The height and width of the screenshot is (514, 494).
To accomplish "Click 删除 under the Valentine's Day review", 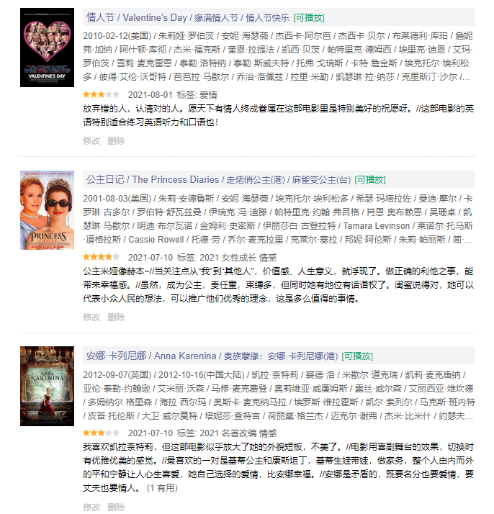I will click(116, 140).
